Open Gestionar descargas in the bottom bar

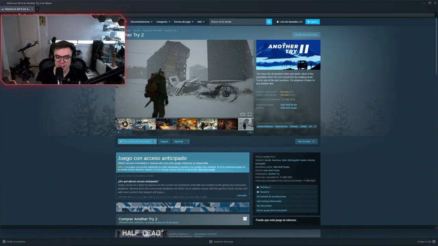pyautogui.click(x=221, y=242)
